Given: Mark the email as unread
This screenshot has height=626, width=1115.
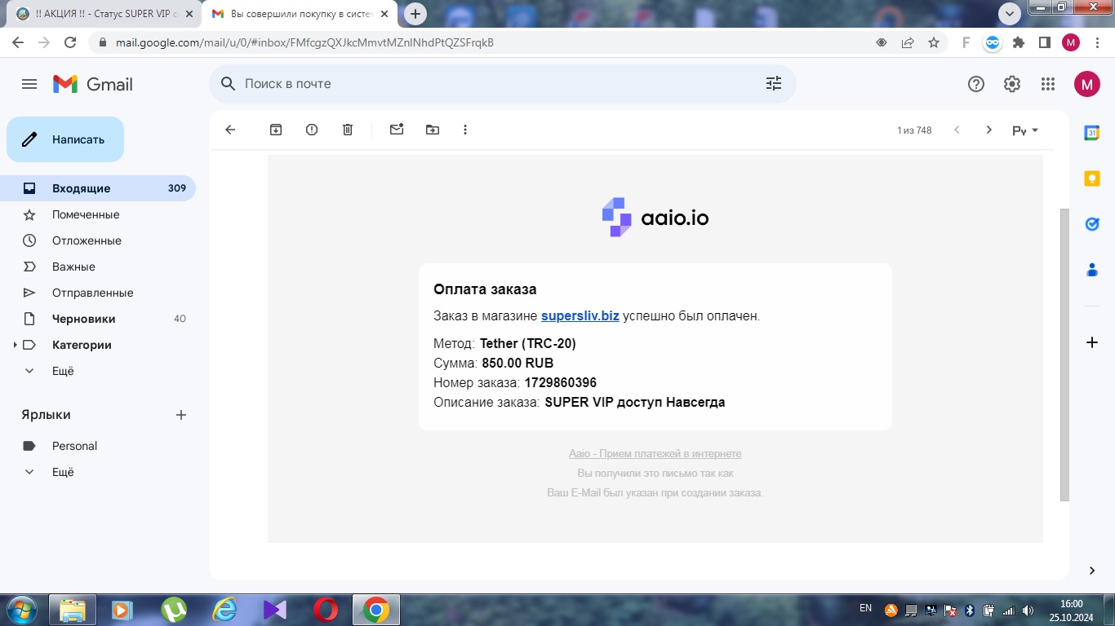Looking at the screenshot, I should pos(397,130).
